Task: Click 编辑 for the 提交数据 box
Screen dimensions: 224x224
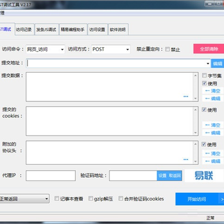Action: (213, 98)
